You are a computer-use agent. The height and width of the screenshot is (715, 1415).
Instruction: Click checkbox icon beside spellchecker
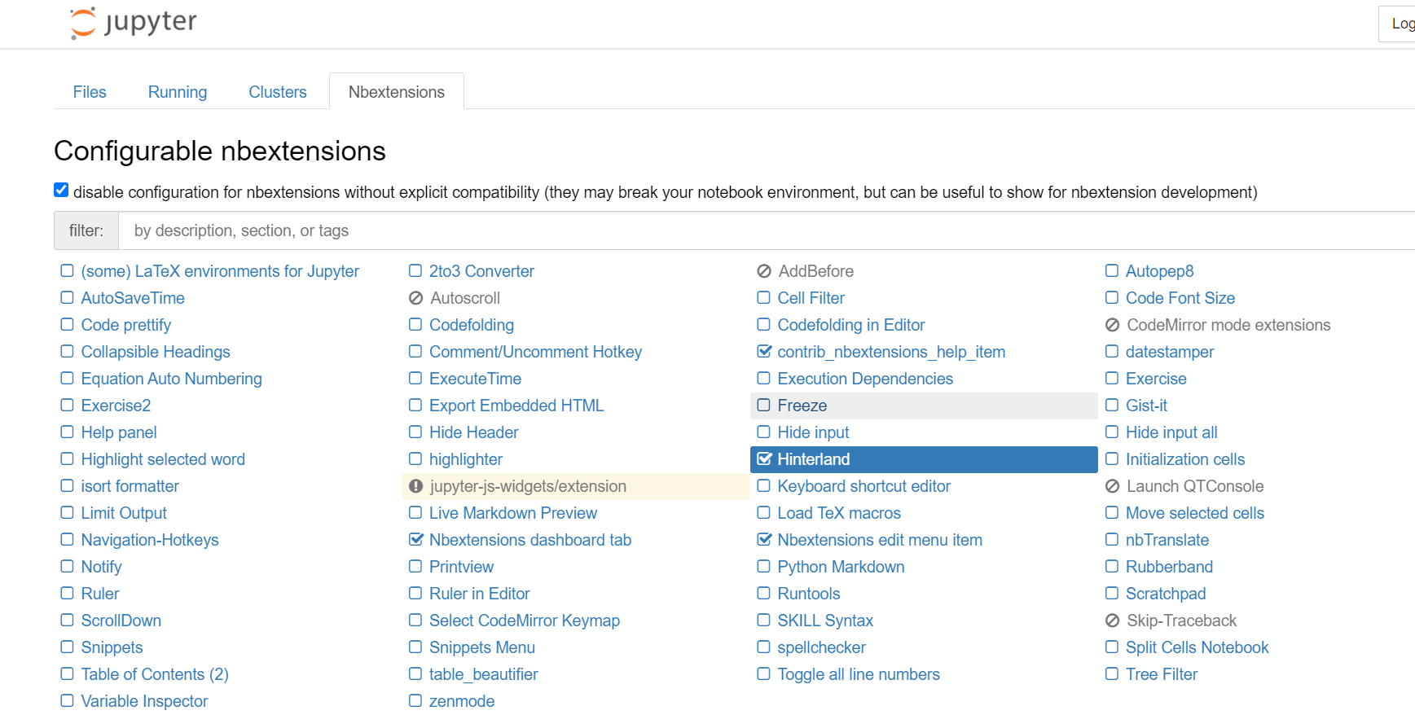coord(763,647)
